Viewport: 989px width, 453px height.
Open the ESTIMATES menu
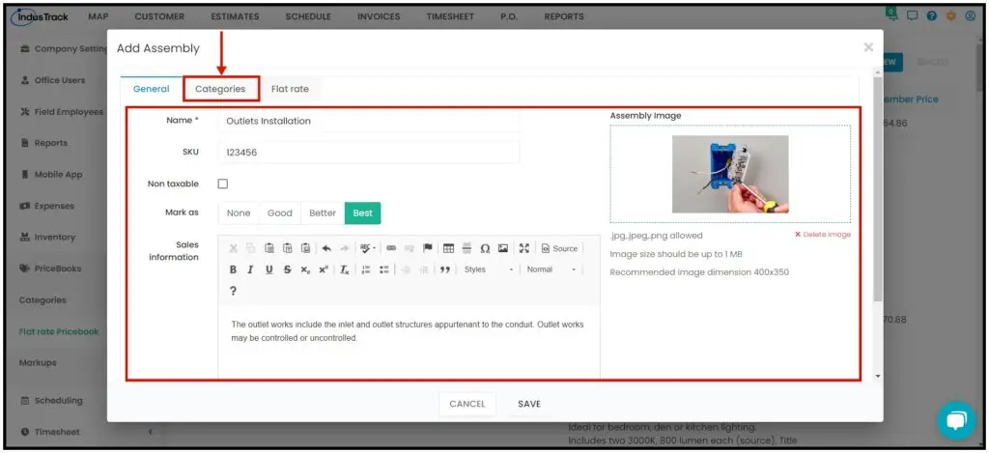coord(235,17)
